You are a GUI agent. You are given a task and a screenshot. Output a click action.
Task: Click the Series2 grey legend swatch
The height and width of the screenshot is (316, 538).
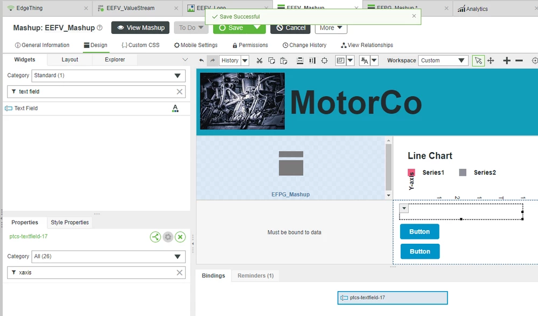[x=463, y=173]
